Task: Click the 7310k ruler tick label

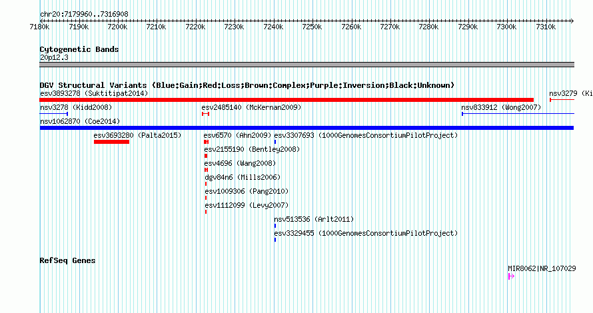Action: point(546,27)
